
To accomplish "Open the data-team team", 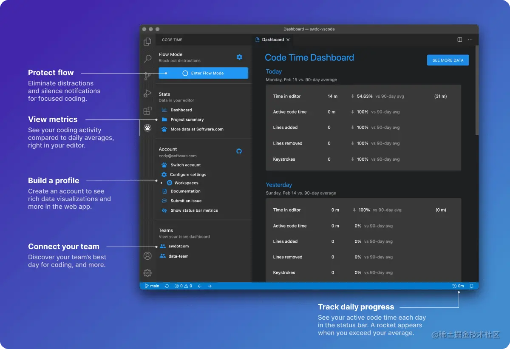I will pos(178,256).
